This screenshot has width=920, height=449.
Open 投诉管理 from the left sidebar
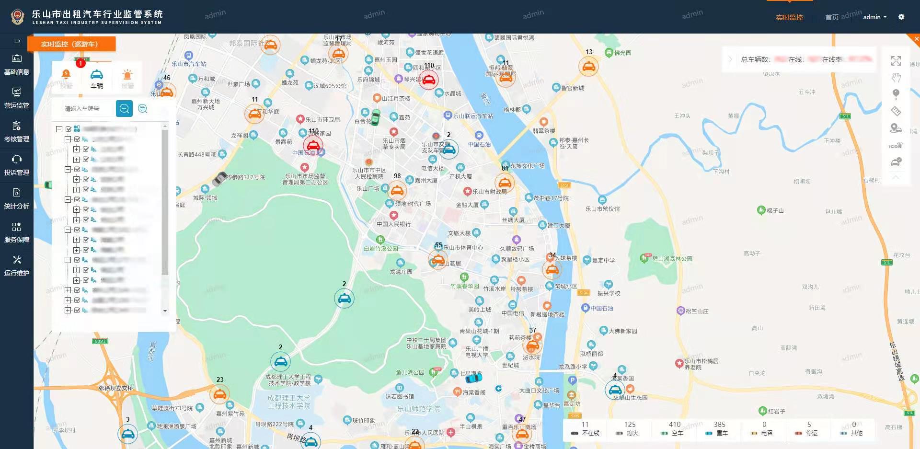pyautogui.click(x=17, y=165)
